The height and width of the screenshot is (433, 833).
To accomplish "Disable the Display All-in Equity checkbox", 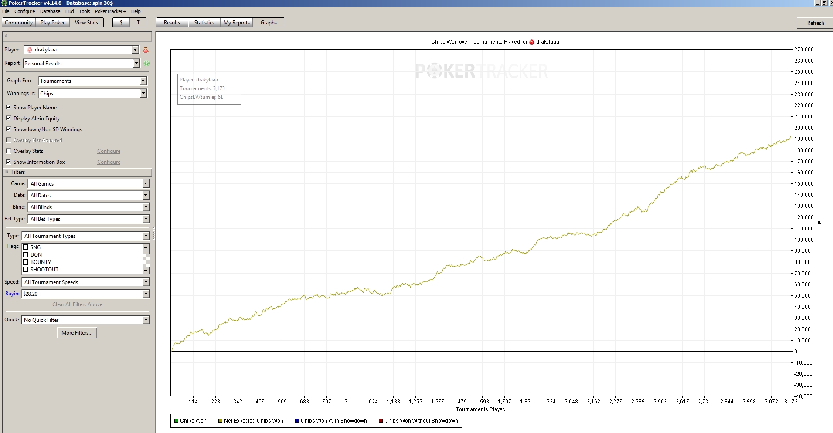I will pos(8,118).
